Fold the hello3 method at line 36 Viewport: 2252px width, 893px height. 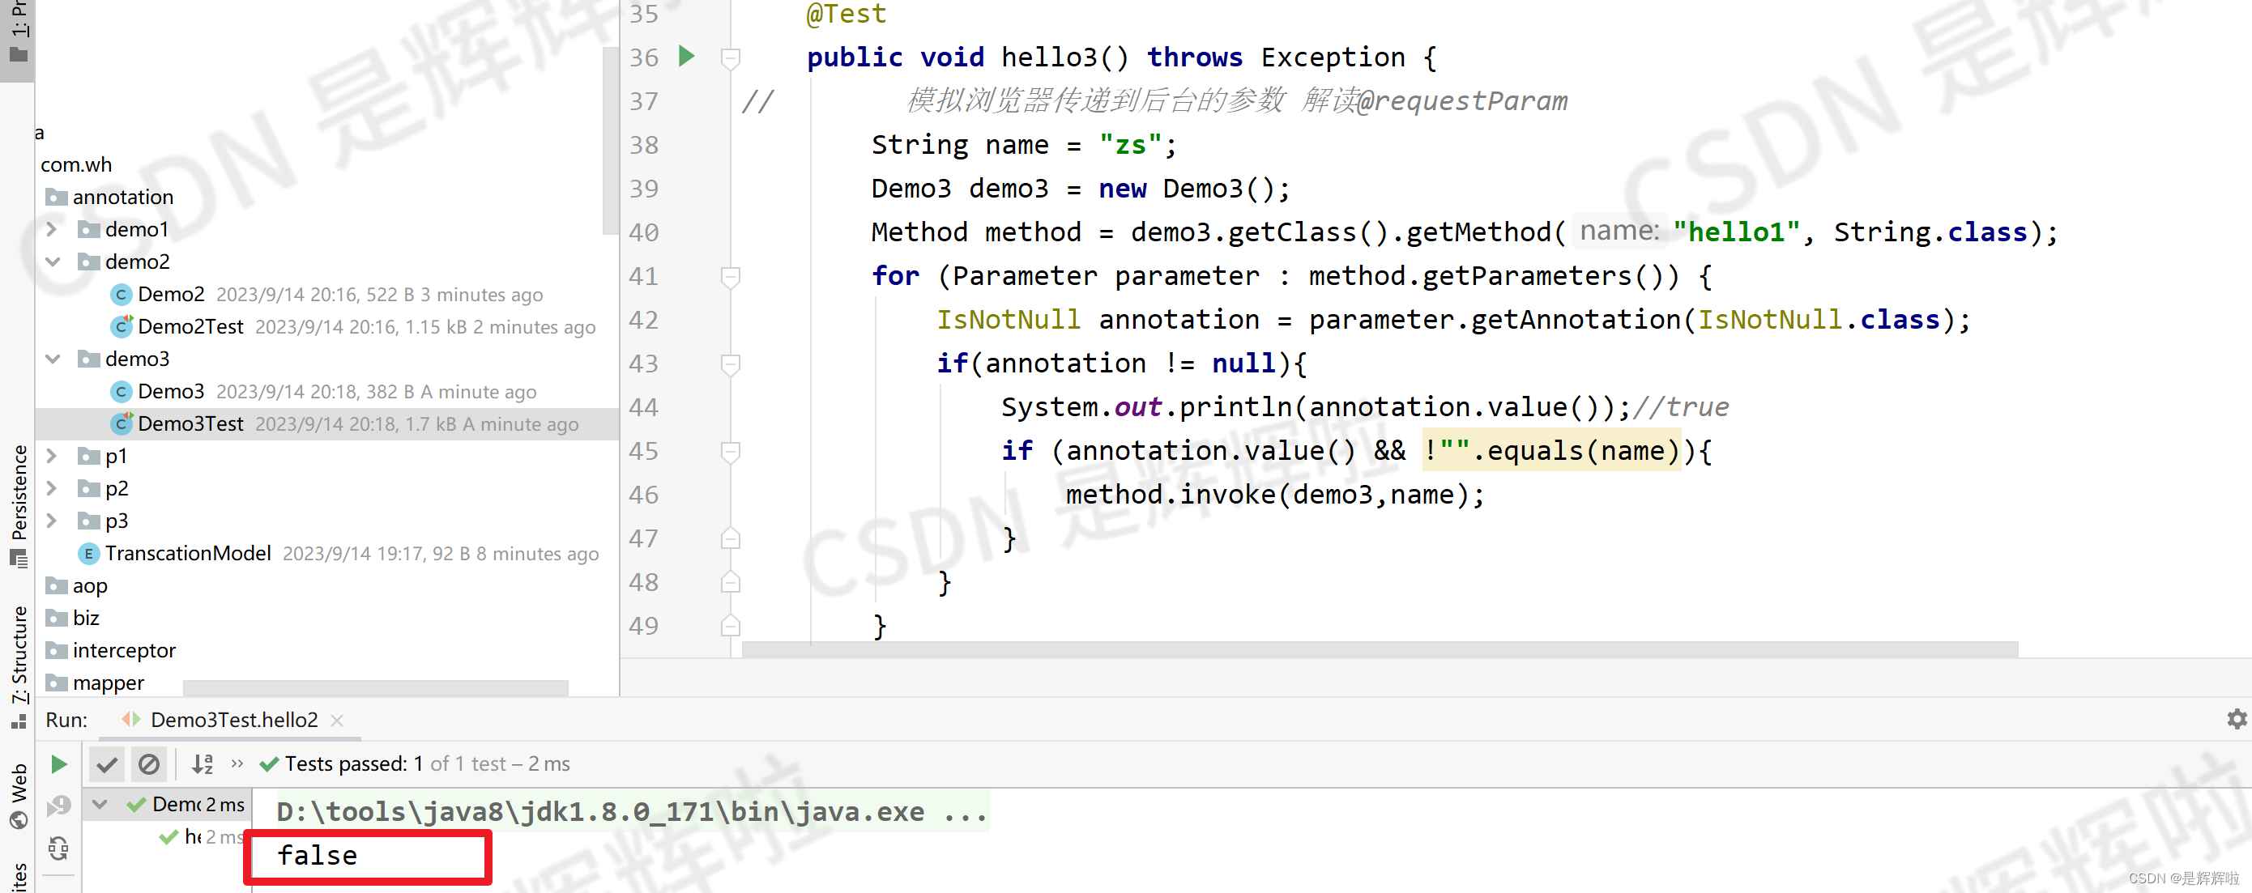(x=731, y=57)
